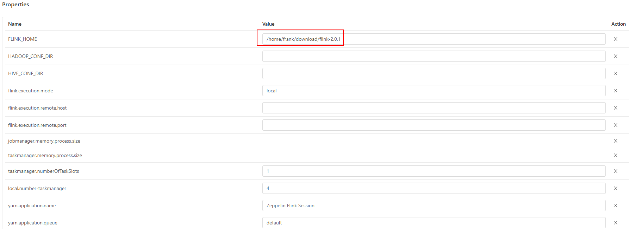Image resolution: width=629 pixels, height=229 pixels.
Task: Click the Zeppelin Flink Session value field
Action: click(x=434, y=205)
